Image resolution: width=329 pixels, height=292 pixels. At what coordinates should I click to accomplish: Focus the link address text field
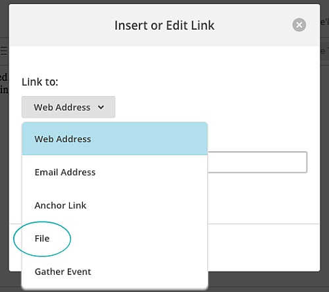coord(257,162)
